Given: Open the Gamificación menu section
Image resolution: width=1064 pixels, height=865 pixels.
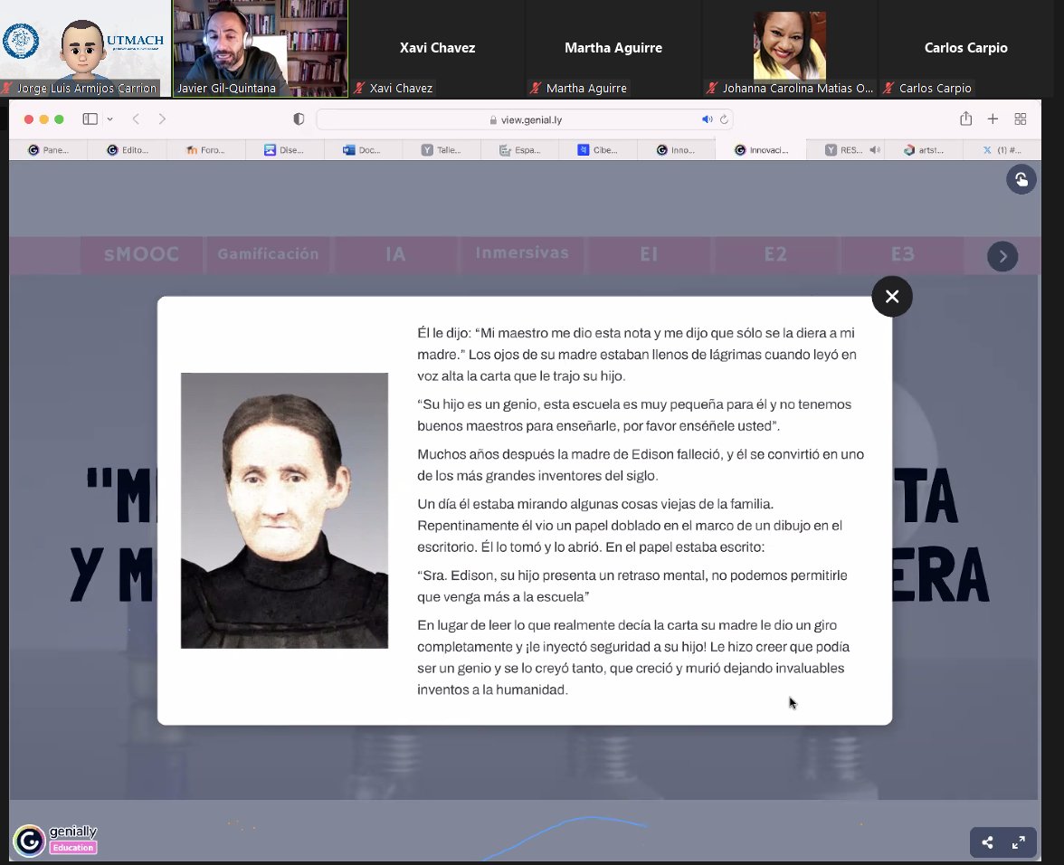Looking at the screenshot, I should tap(268, 254).
